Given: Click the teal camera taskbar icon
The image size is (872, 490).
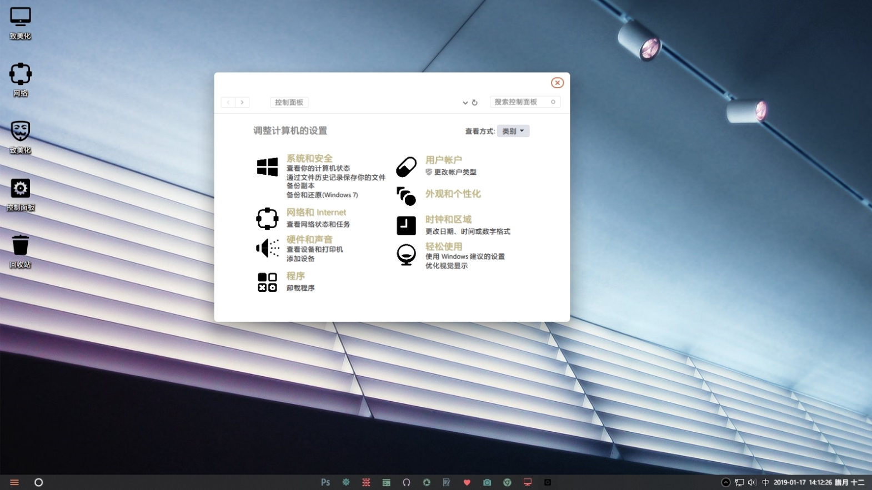Looking at the screenshot, I should point(487,482).
